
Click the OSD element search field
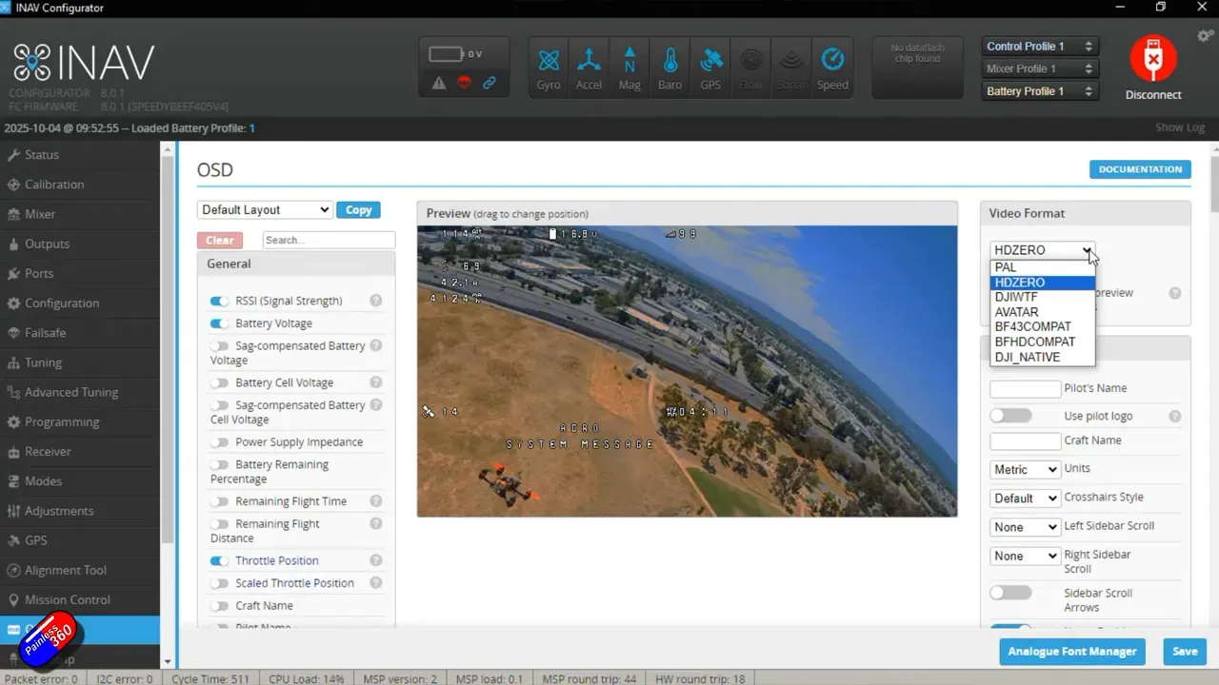pyautogui.click(x=328, y=240)
